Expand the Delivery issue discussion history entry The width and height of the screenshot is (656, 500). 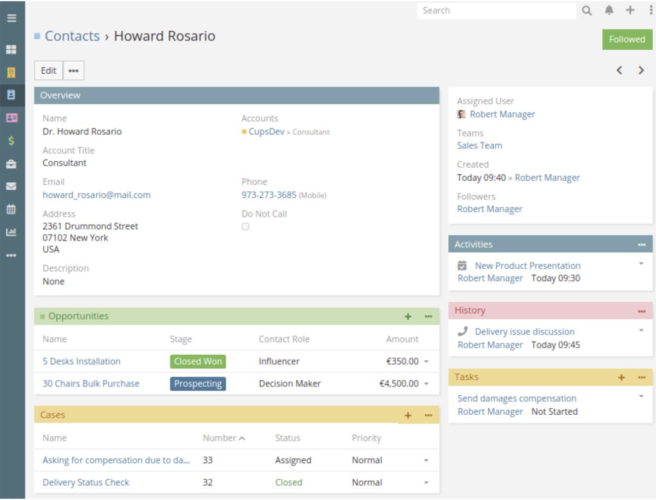(641, 330)
